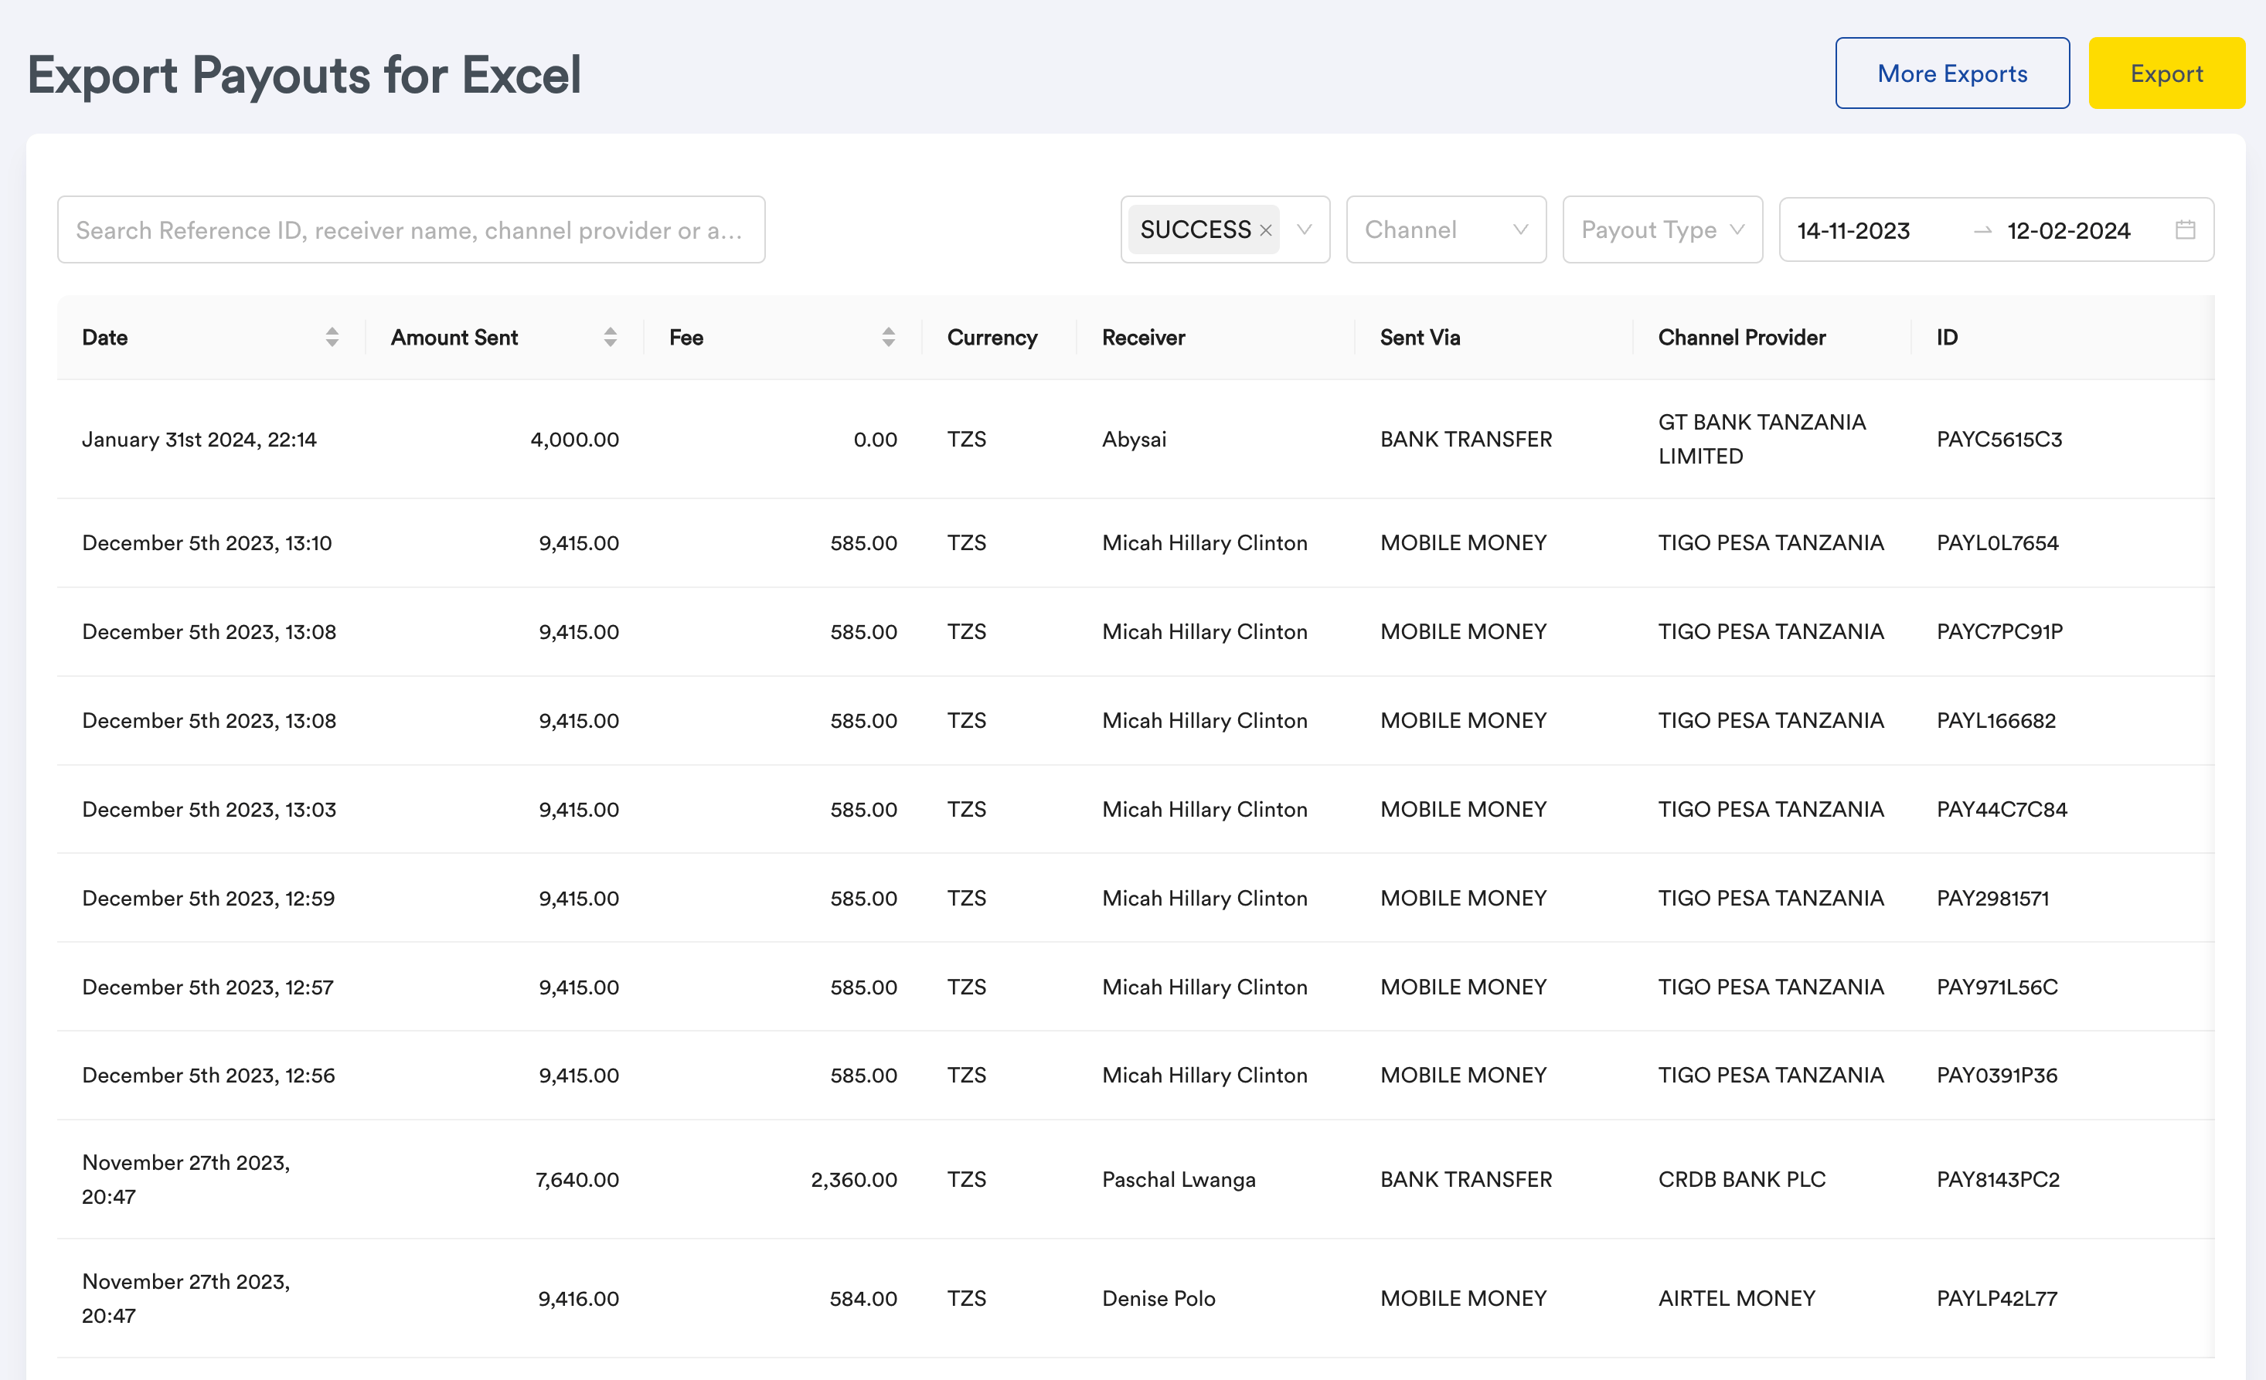Screen dimensions: 2266x1380
Task: Click date December 5th 2023, 12:59
Action: pyautogui.click(x=208, y=899)
